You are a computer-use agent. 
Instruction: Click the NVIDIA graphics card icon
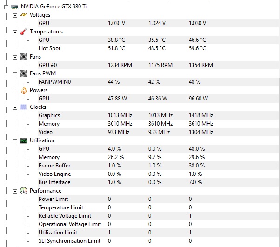[x=15, y=7]
